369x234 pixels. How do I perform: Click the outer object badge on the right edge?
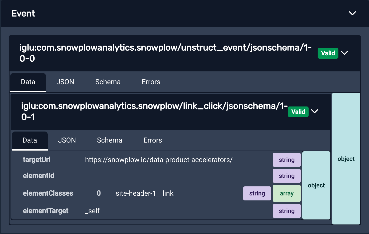(x=346, y=159)
